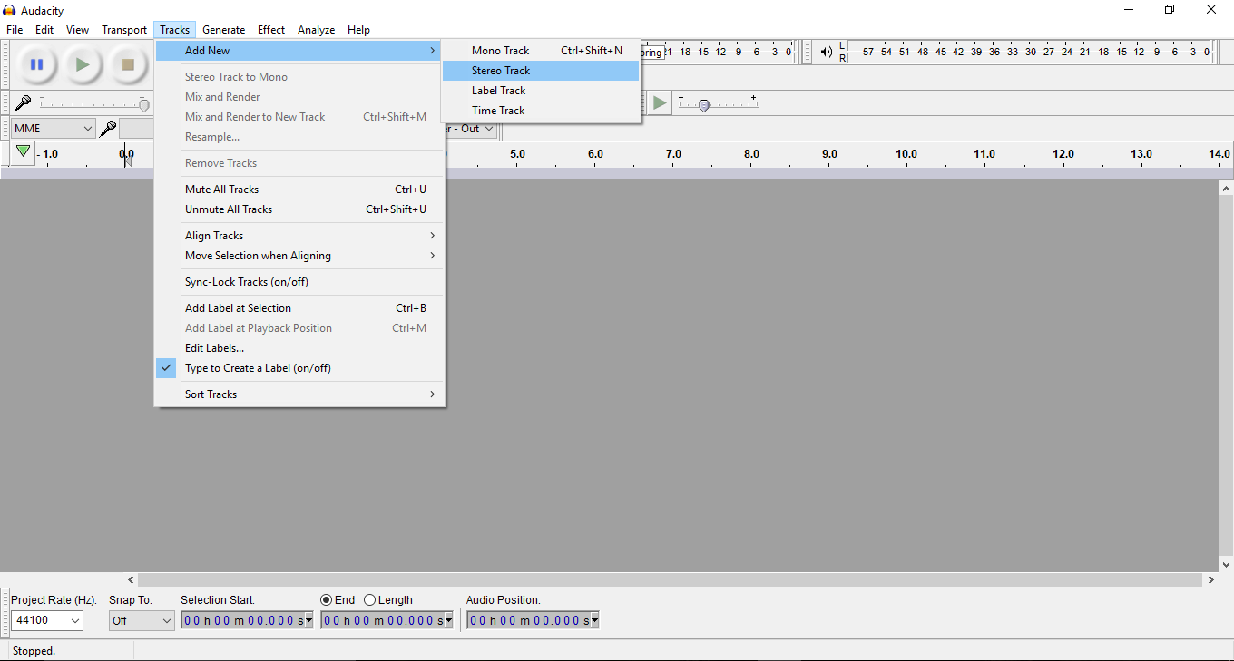Toggle Sync-Lock Tracks (on/off)
1234x661 pixels.
point(299,282)
